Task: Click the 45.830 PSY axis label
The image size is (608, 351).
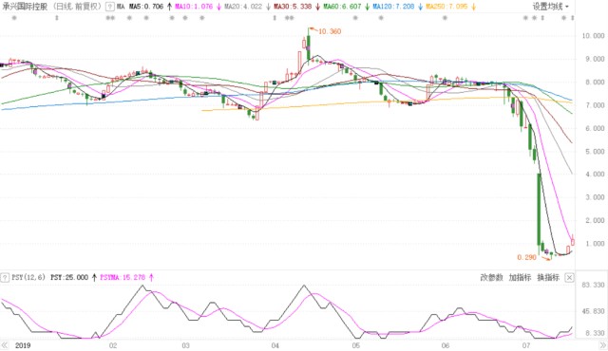Action: [593, 311]
